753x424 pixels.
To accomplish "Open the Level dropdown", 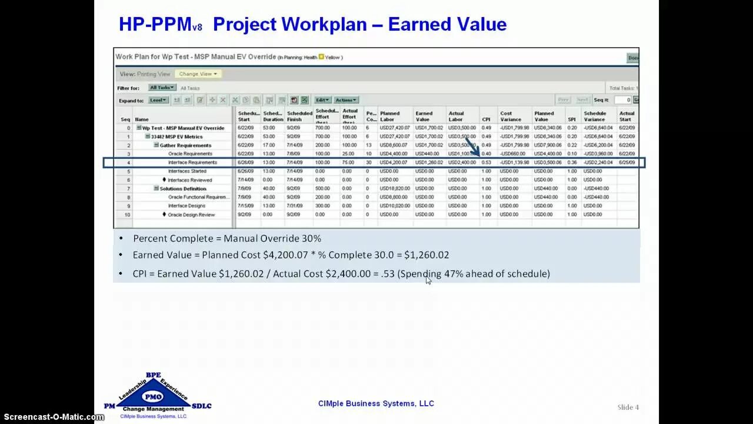I will (x=158, y=100).
